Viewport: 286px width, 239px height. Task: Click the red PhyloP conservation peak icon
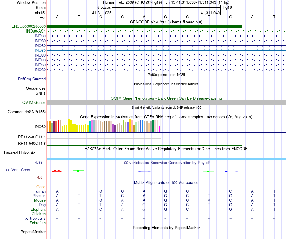click(57, 171)
